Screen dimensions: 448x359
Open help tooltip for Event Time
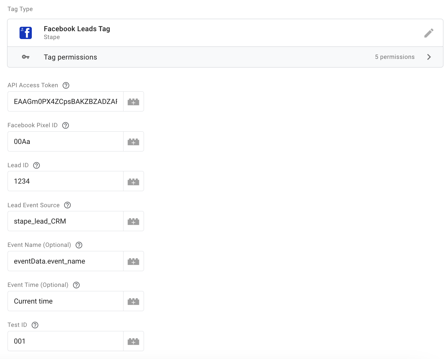76,285
